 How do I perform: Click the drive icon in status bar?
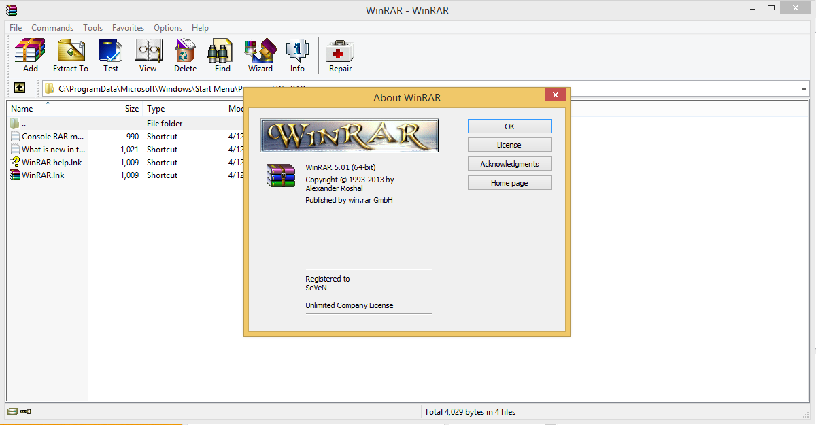click(12, 411)
